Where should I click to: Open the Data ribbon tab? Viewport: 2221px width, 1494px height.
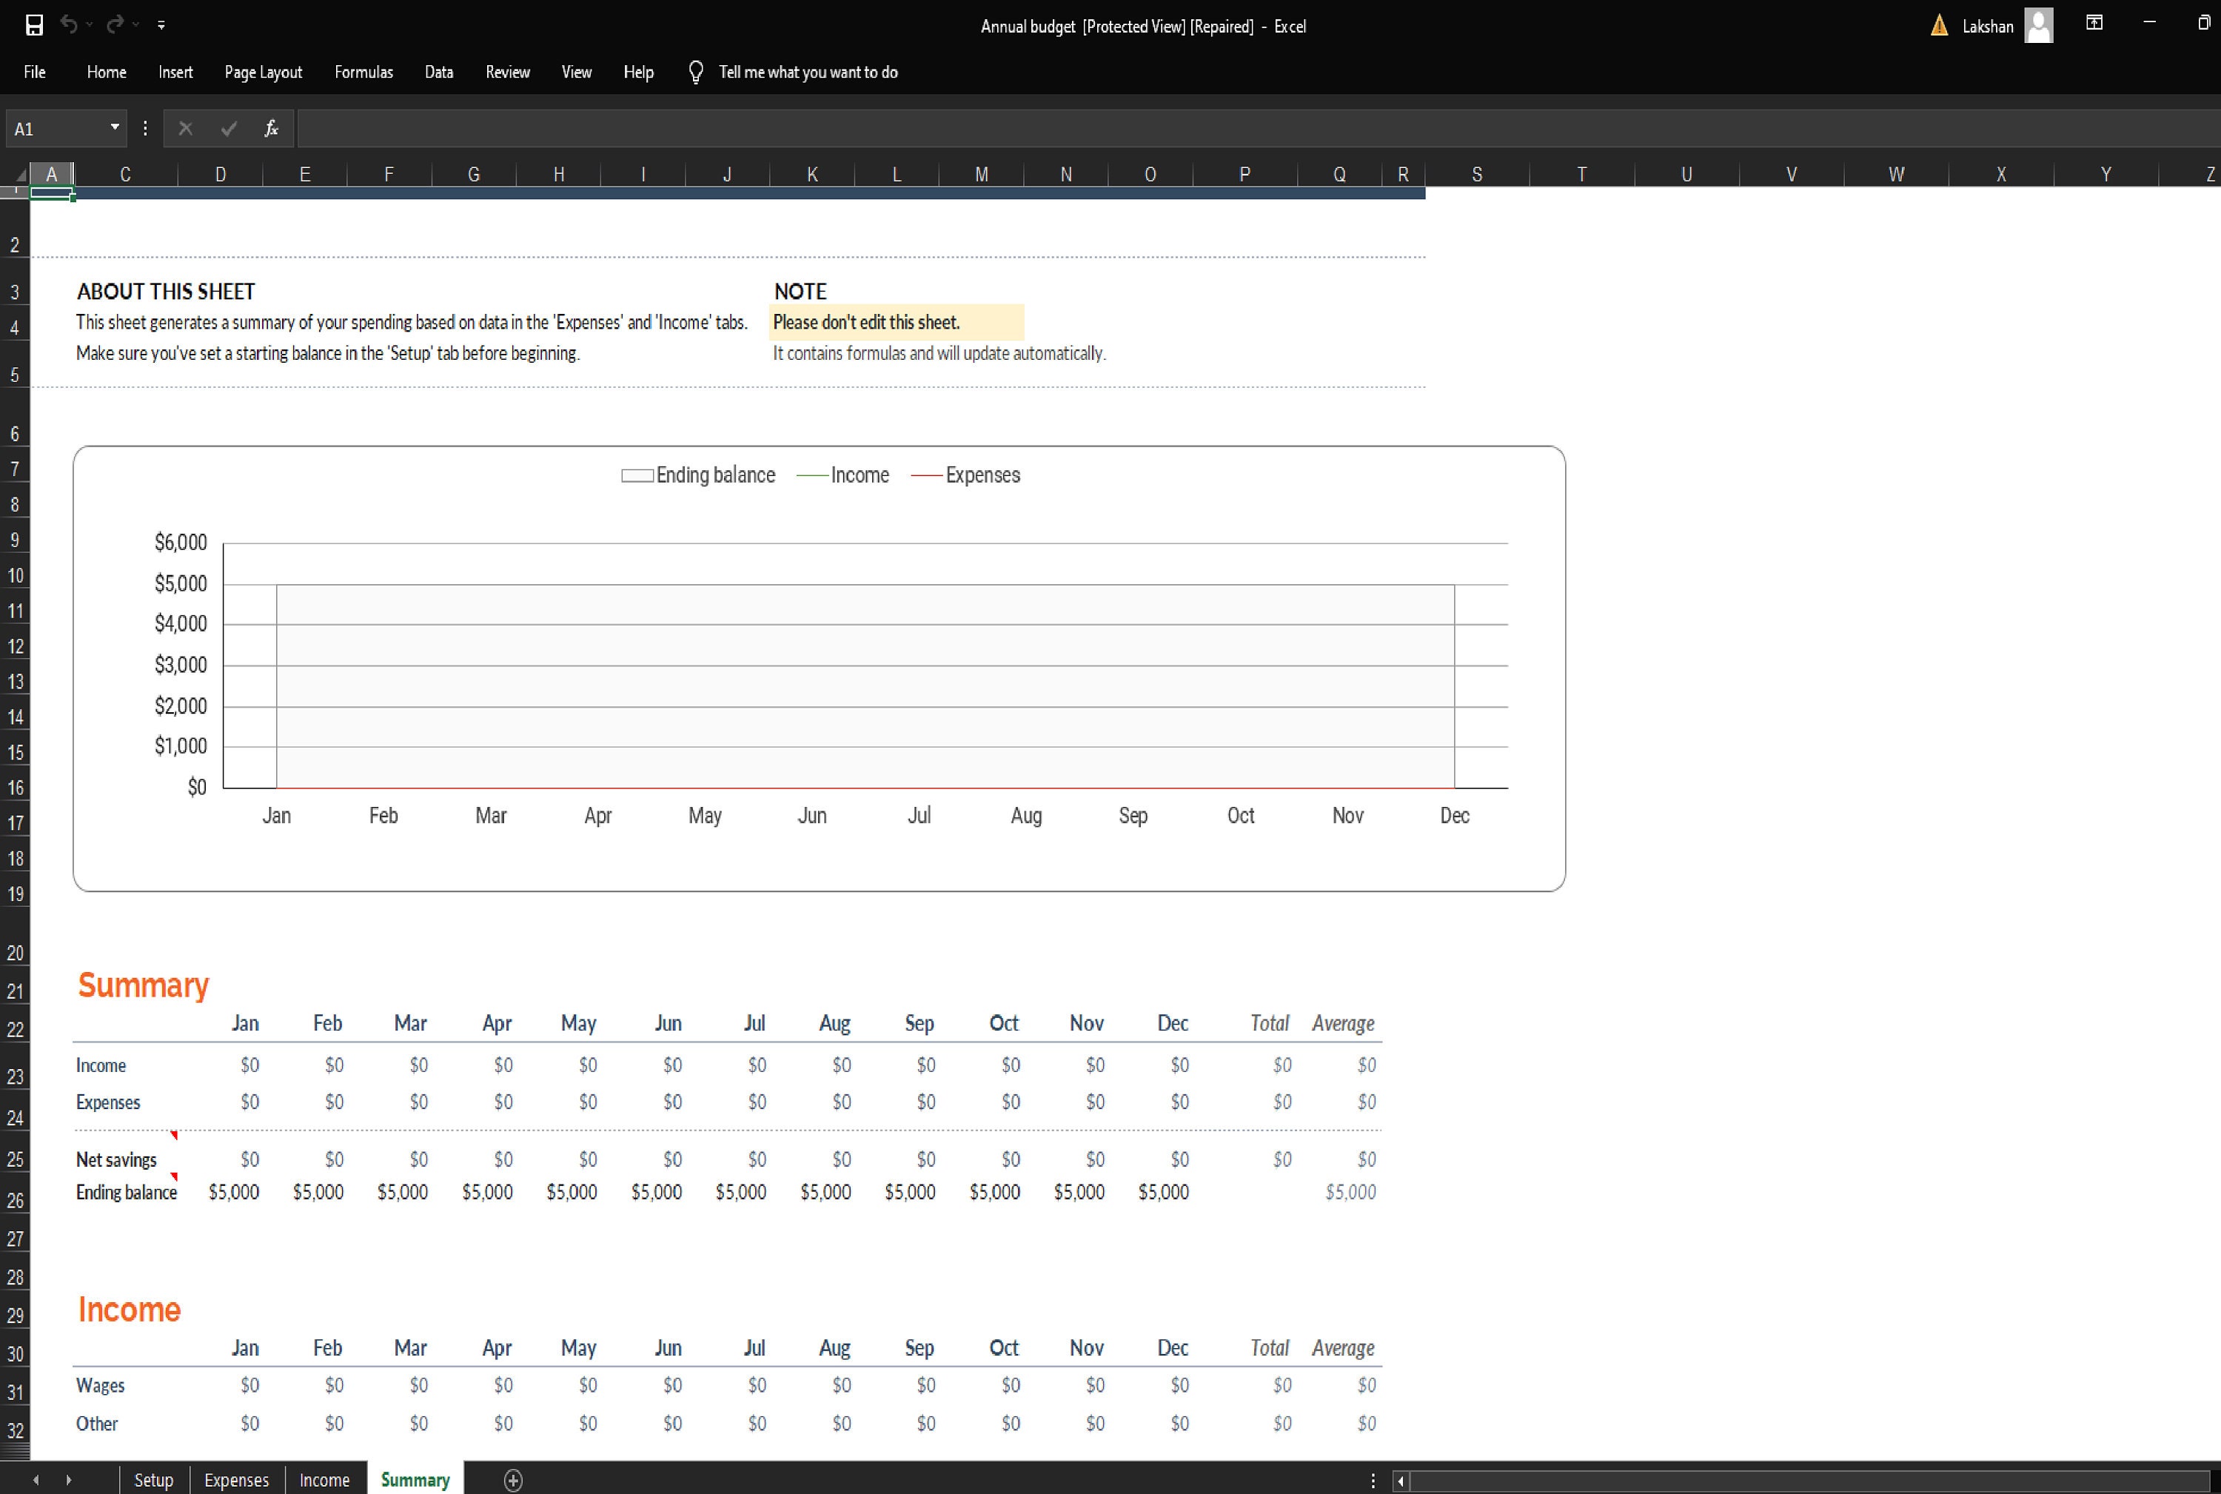(439, 73)
